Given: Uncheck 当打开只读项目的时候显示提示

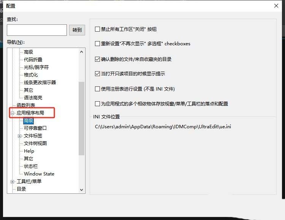Looking at the screenshot, I should [x=97, y=73].
